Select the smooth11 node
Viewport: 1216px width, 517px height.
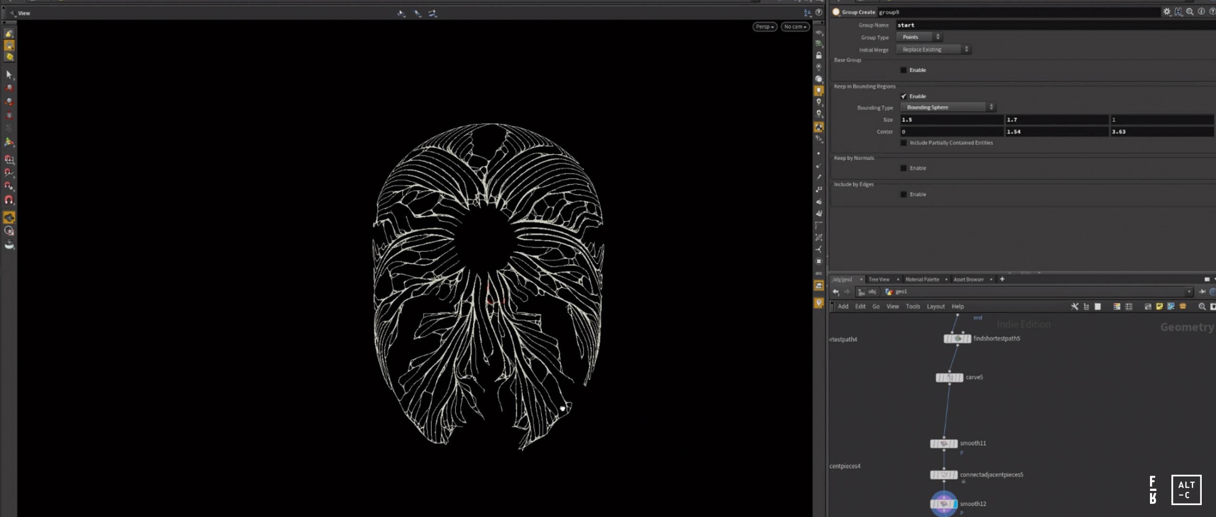(943, 444)
